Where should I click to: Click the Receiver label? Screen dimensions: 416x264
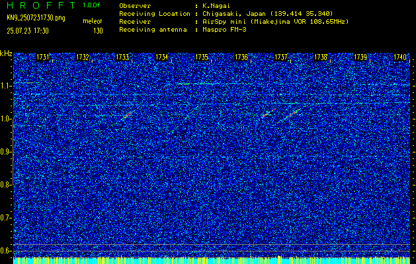(x=135, y=22)
